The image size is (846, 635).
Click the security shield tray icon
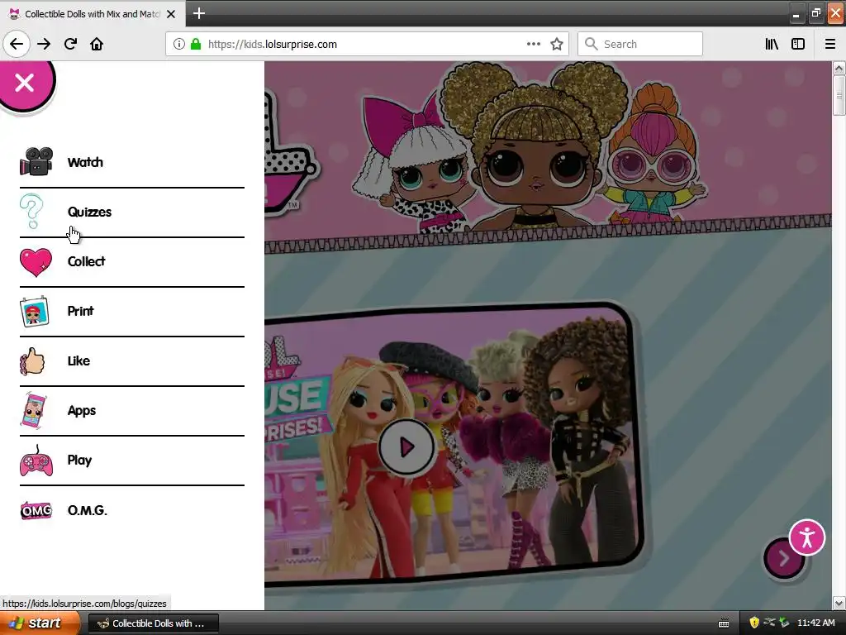(754, 623)
